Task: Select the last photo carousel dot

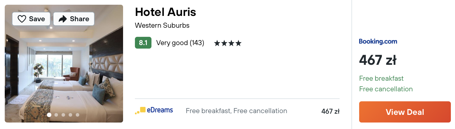Action: pyautogui.click(x=78, y=115)
